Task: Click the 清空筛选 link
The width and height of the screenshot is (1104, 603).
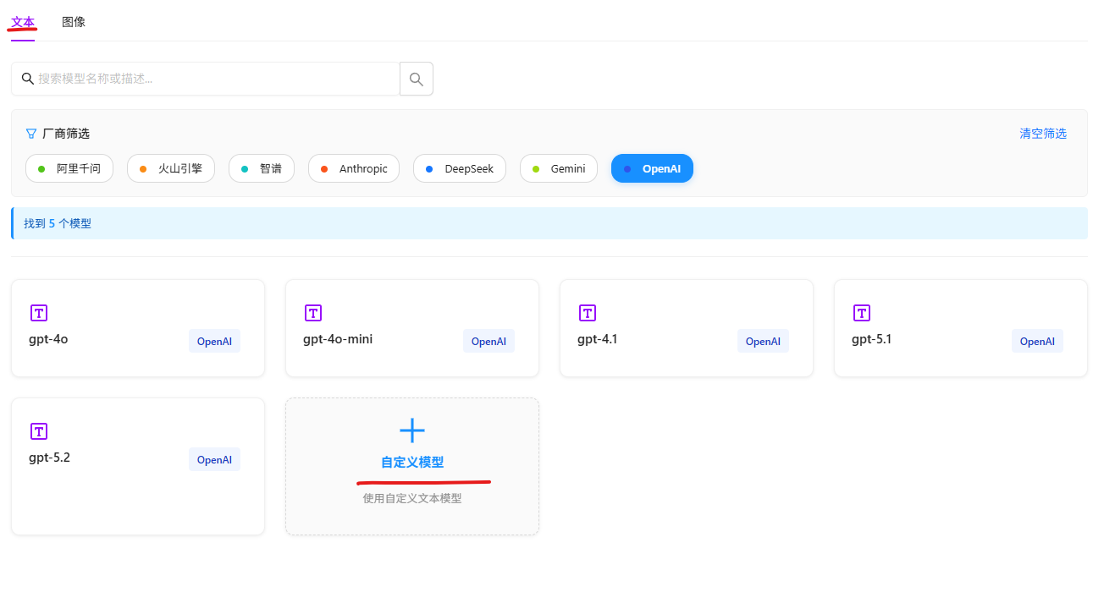Action: pos(1042,134)
